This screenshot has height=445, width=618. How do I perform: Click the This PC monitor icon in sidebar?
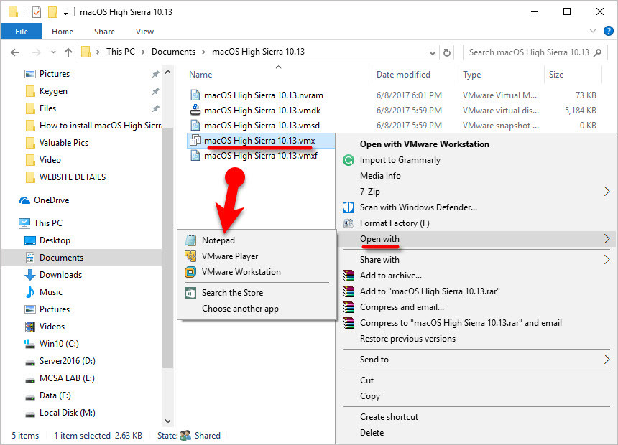point(24,223)
